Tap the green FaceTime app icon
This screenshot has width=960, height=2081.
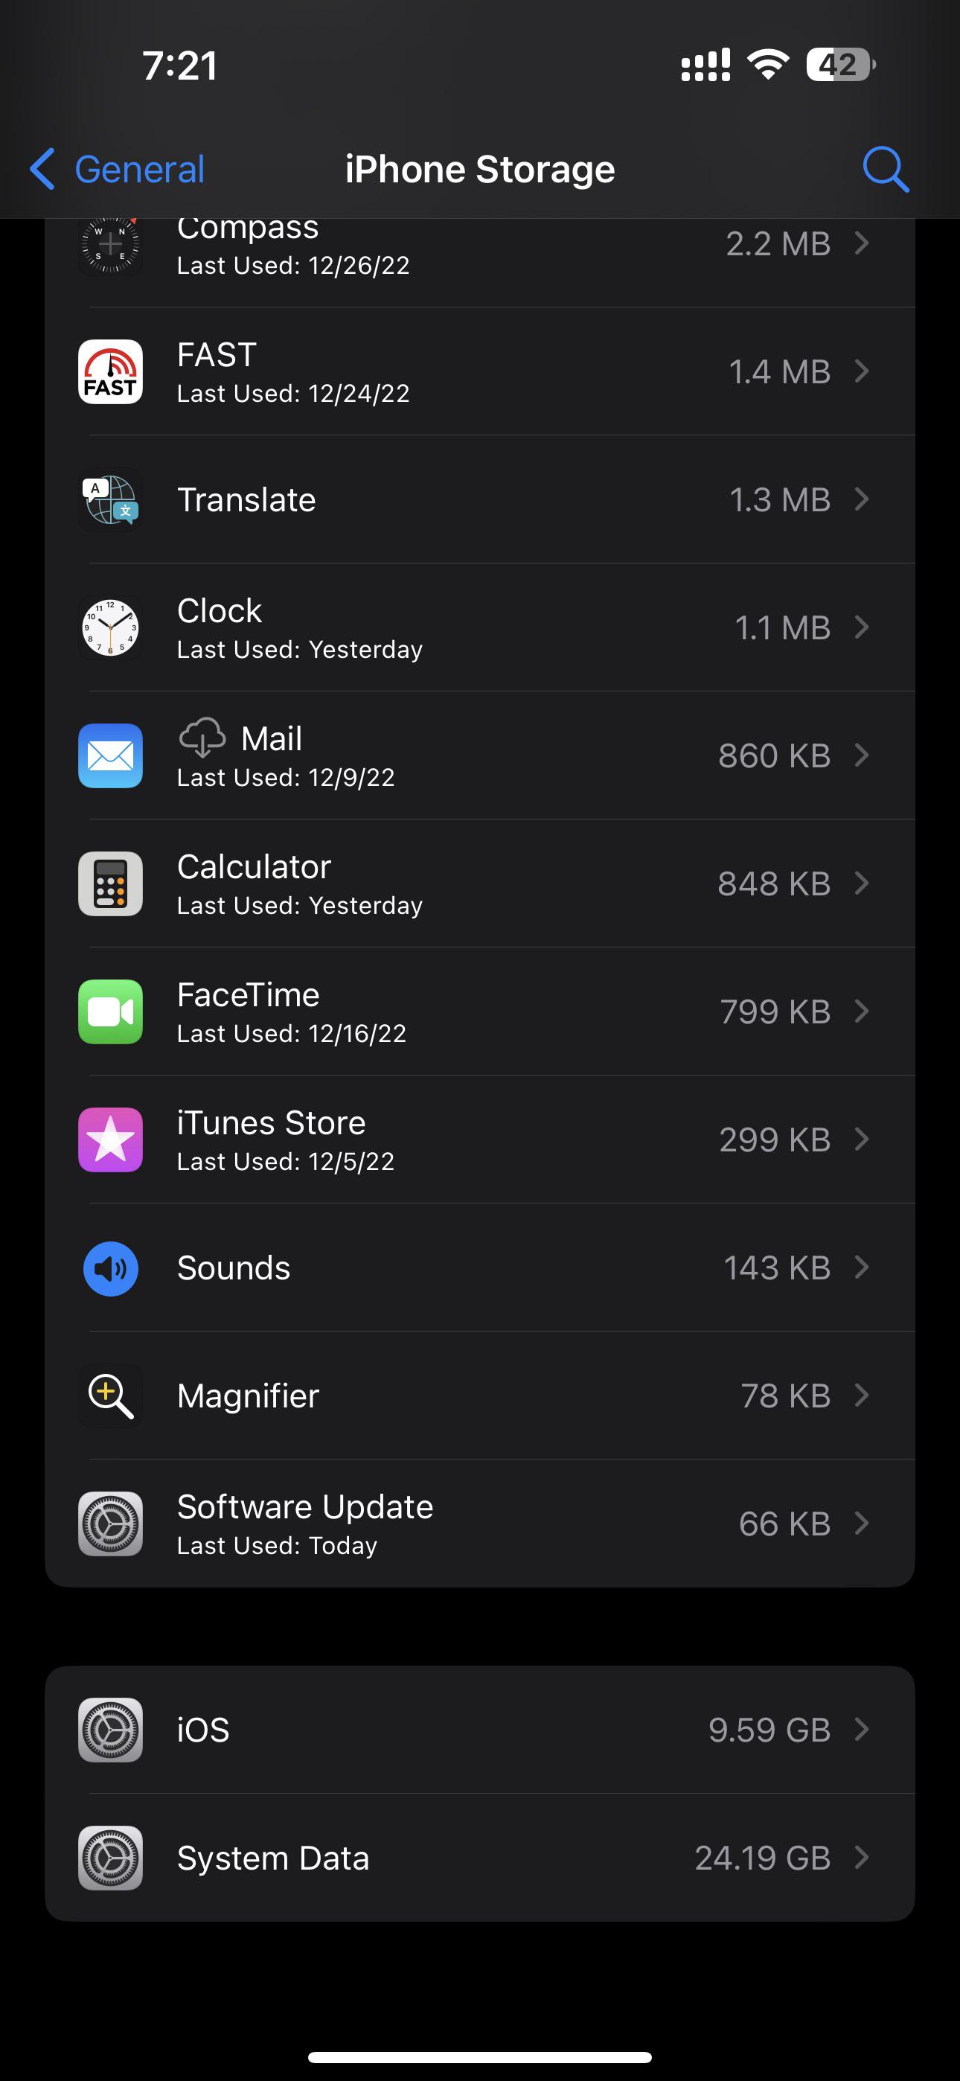click(111, 1011)
